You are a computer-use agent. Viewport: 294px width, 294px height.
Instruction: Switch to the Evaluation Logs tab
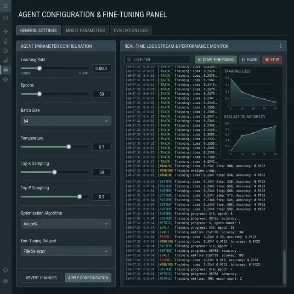tap(131, 30)
